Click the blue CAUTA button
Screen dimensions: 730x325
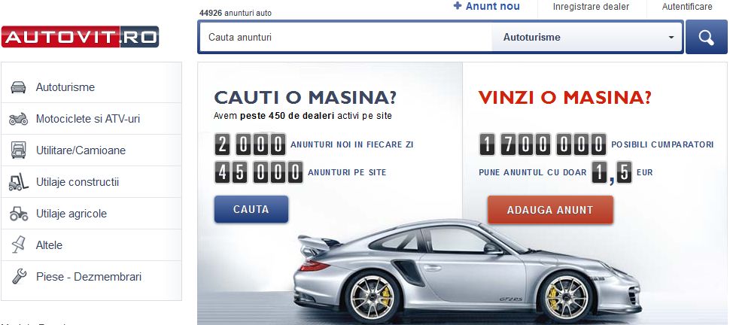point(251,210)
